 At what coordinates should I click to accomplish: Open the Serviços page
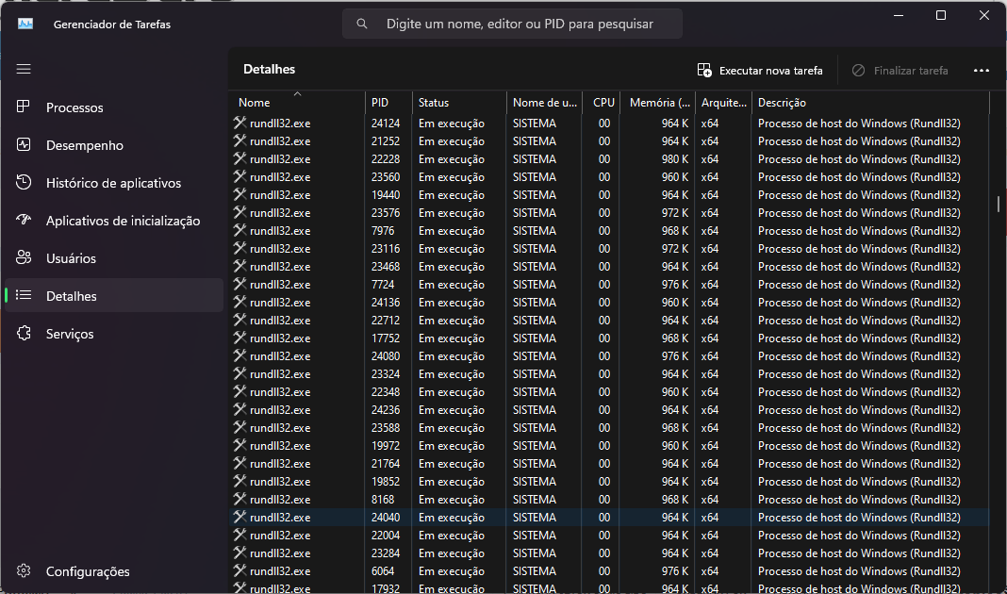pos(114,334)
